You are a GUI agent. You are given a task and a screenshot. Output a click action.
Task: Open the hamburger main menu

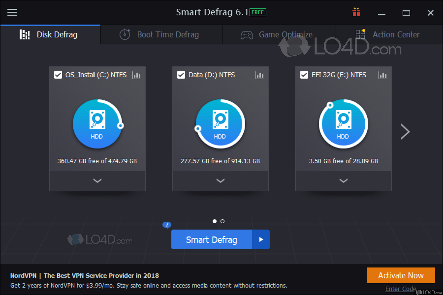click(x=12, y=12)
